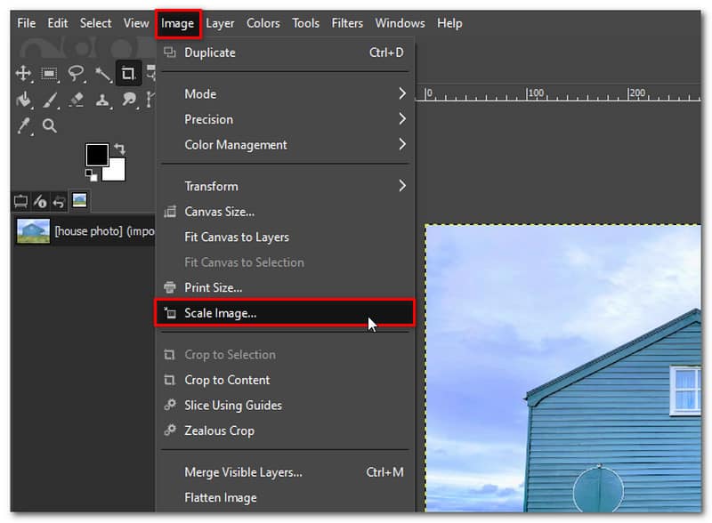Choose Zealous Crop

(x=285, y=430)
